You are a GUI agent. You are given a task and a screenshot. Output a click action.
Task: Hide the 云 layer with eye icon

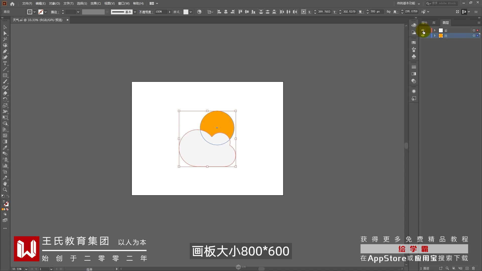pos(423,30)
